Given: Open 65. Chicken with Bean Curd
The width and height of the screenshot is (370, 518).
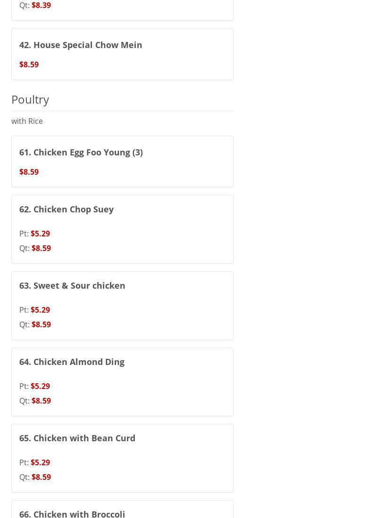Looking at the screenshot, I should (77, 438).
